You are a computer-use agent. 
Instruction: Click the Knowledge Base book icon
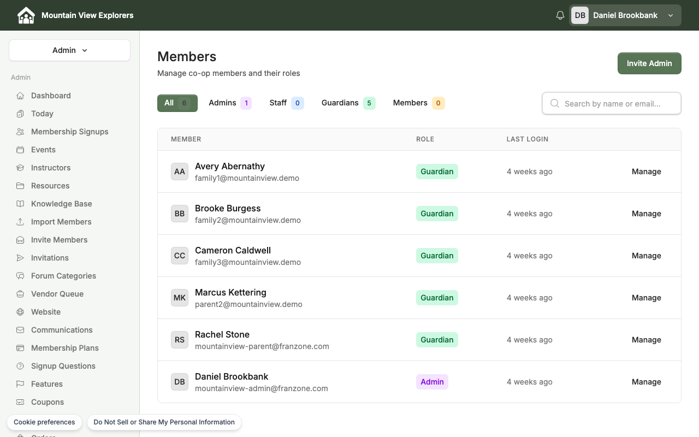pyautogui.click(x=20, y=204)
